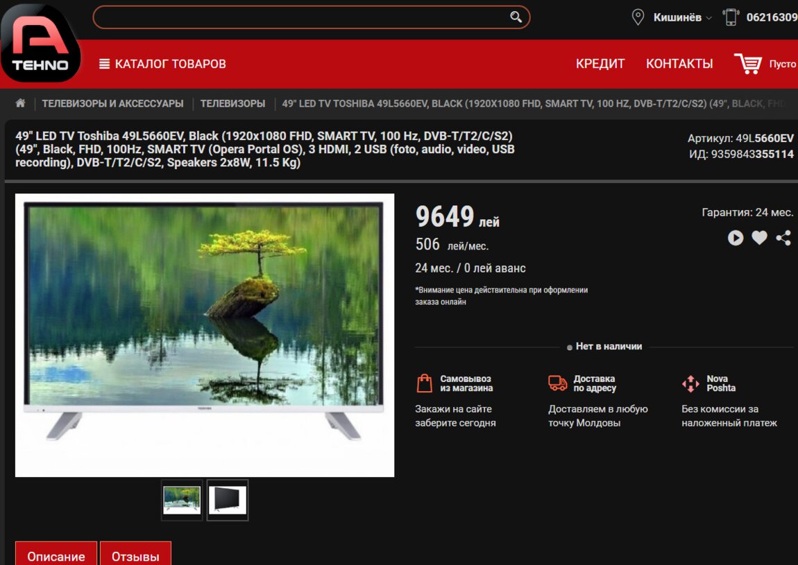This screenshot has width=798, height=565.
Task: Click the Телевизоры breadcrumb link
Action: [x=232, y=103]
